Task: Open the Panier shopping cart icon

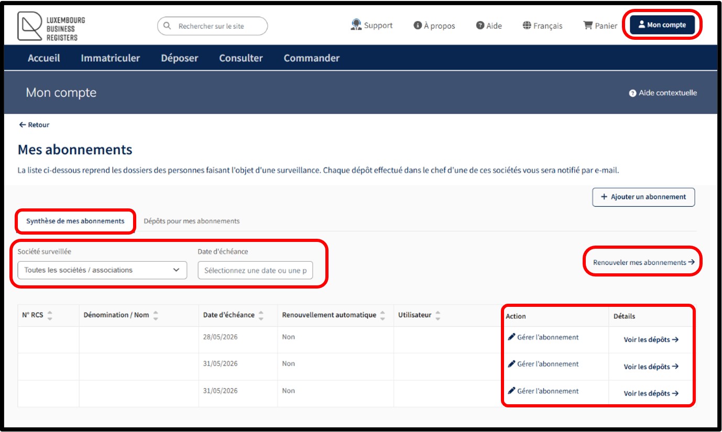Action: pyautogui.click(x=588, y=26)
